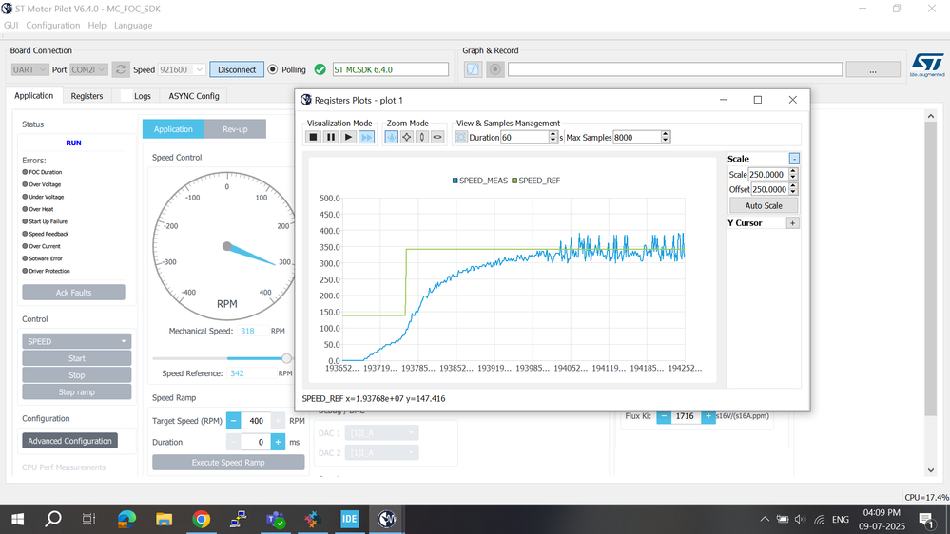Click the Stop ramp button
Screen dimensions: 950x534
click(x=77, y=392)
